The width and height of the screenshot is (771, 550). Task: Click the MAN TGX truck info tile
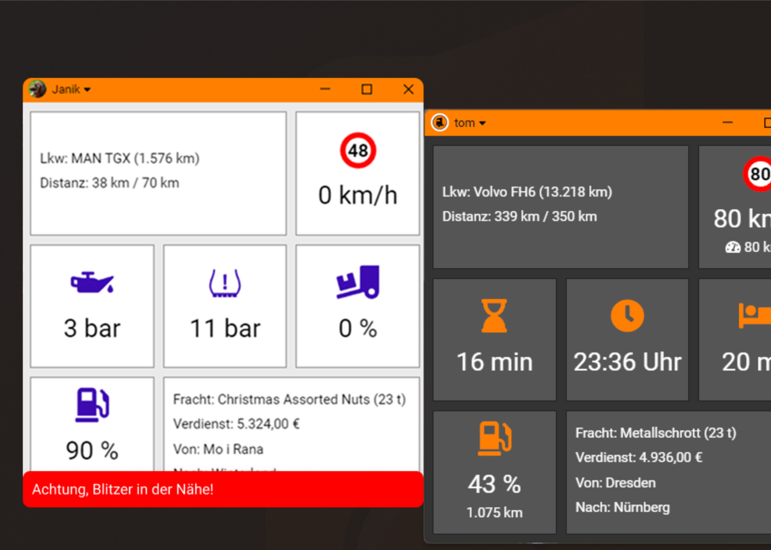tap(158, 173)
